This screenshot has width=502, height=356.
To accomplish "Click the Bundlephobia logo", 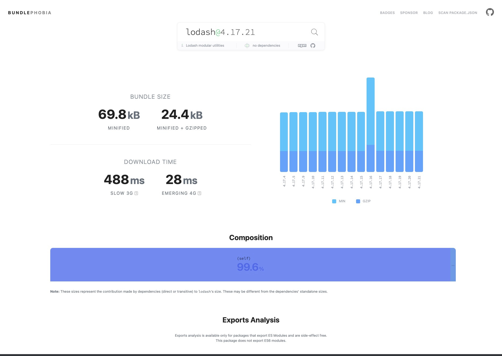I will [x=30, y=13].
